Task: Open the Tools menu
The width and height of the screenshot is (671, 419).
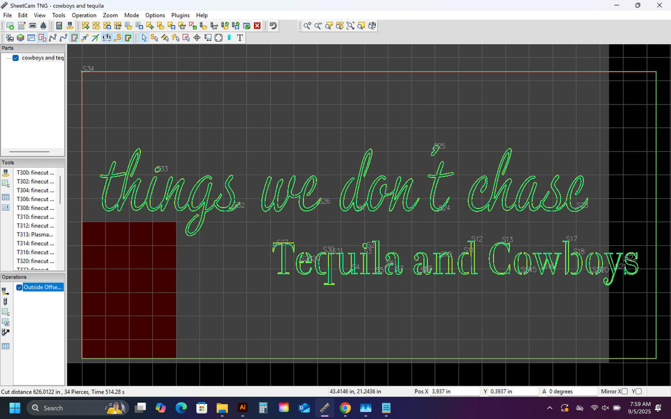Action: [x=59, y=15]
